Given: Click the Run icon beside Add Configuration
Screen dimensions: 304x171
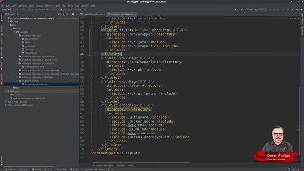Looking at the screenshot, I should point(270,9).
